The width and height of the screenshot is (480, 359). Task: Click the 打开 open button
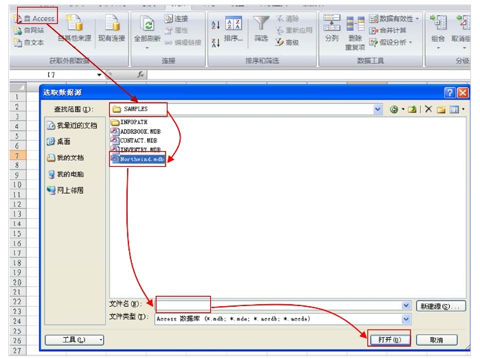coord(389,340)
